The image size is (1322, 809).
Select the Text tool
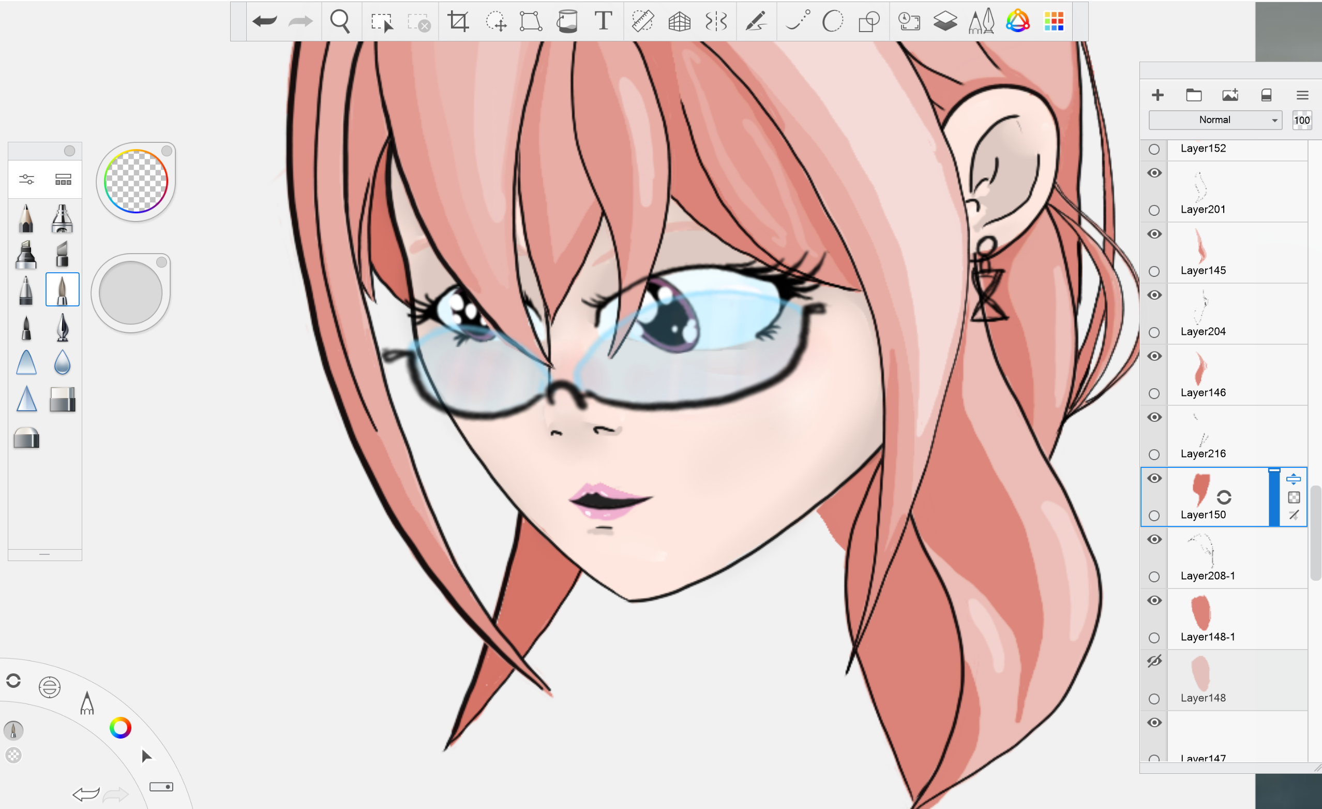point(603,21)
